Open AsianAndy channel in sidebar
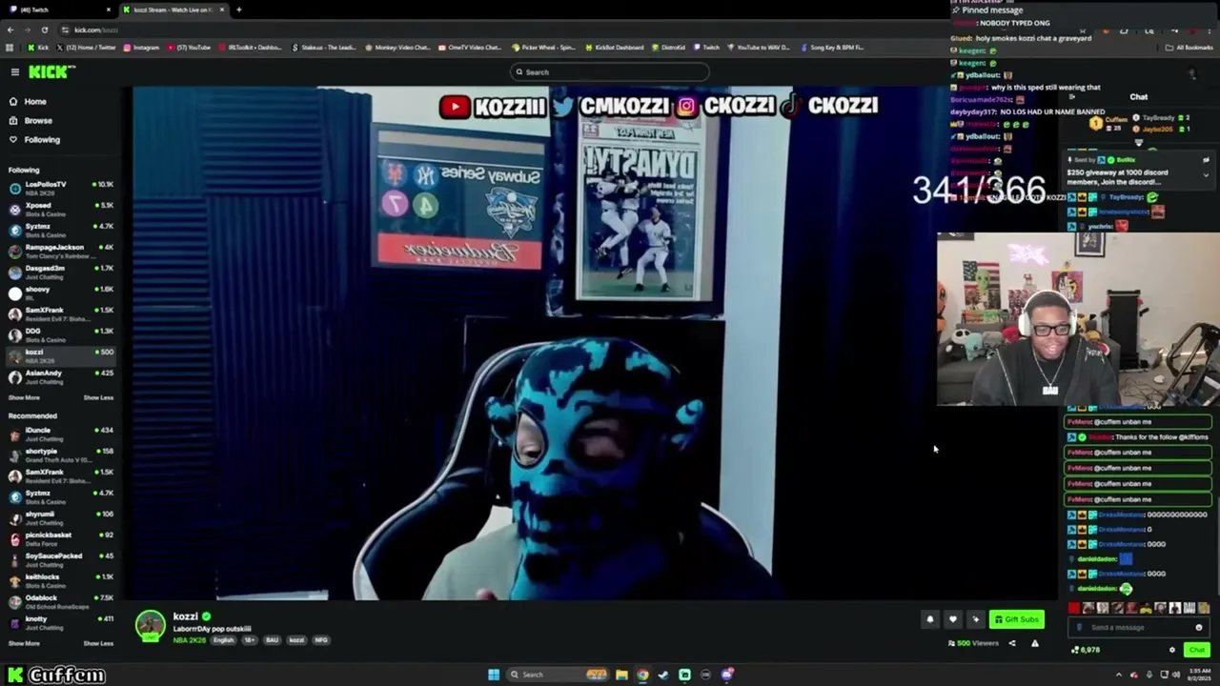 pyautogui.click(x=61, y=375)
